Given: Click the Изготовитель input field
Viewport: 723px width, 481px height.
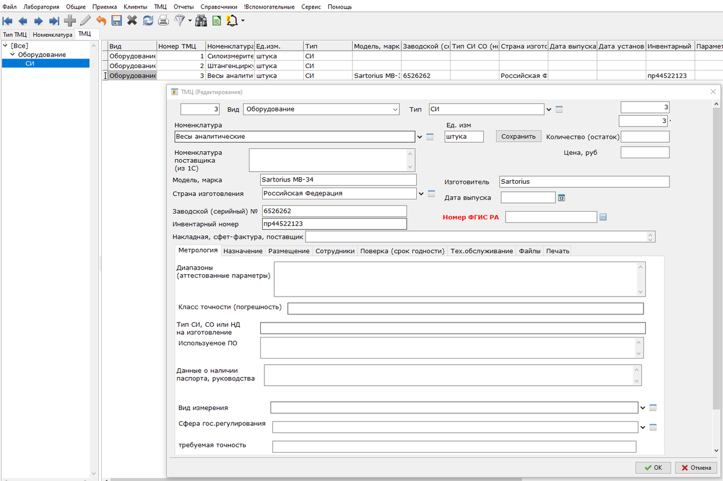Looking at the screenshot, I should coord(584,181).
